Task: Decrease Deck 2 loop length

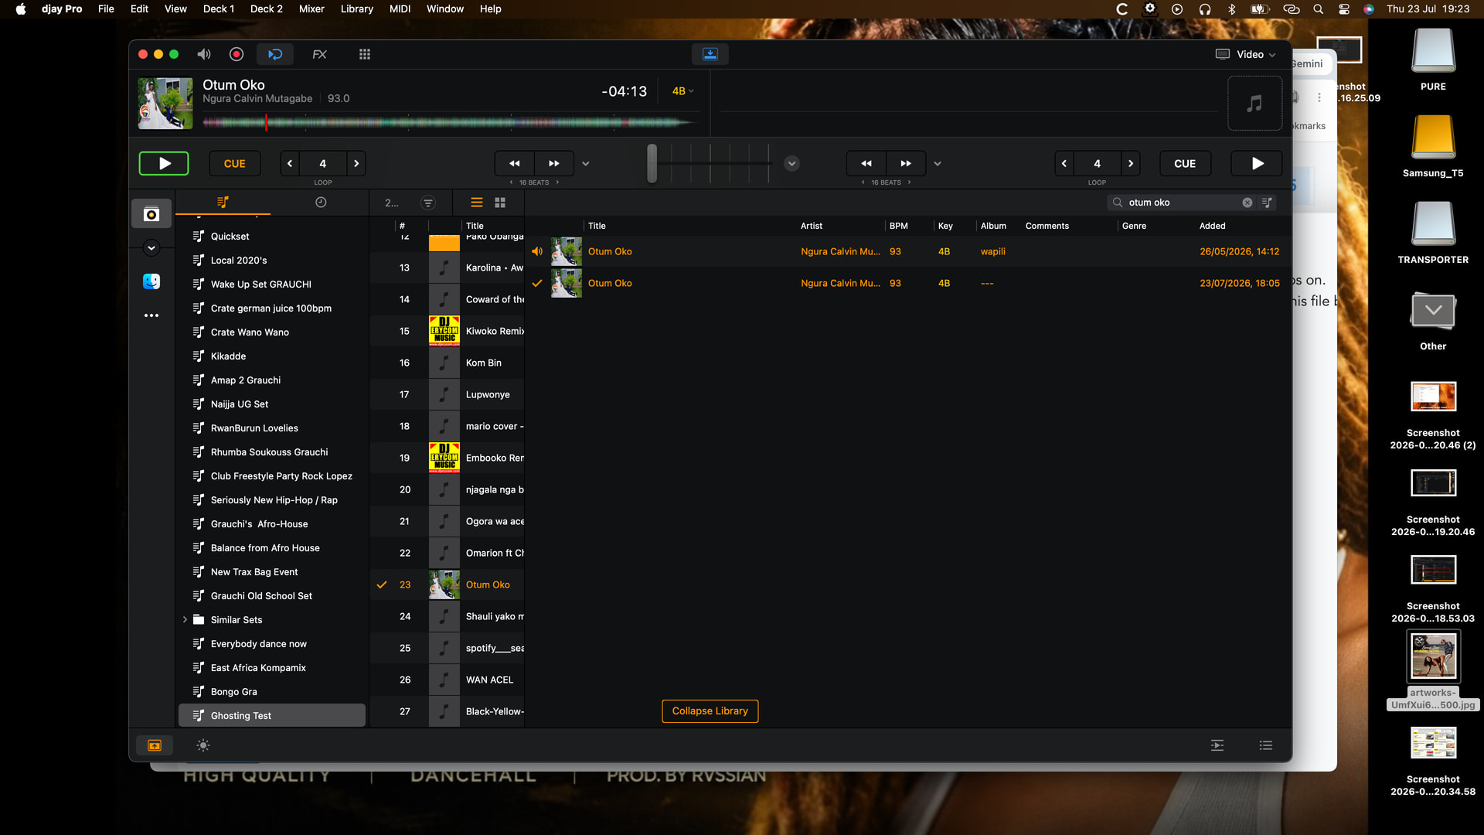Action: [x=1064, y=163]
